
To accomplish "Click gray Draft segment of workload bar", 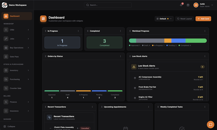I will pyautogui.click(x=150, y=40).
